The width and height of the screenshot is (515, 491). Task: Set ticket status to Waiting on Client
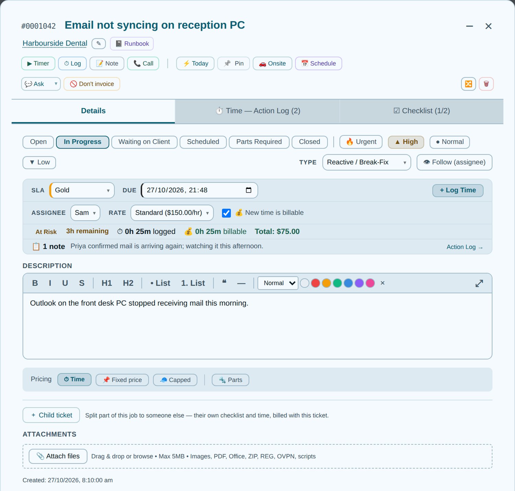click(144, 142)
